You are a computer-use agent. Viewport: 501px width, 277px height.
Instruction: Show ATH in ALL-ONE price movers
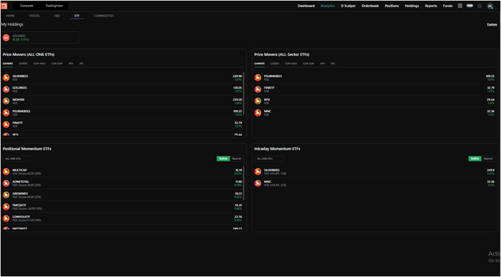coord(71,64)
